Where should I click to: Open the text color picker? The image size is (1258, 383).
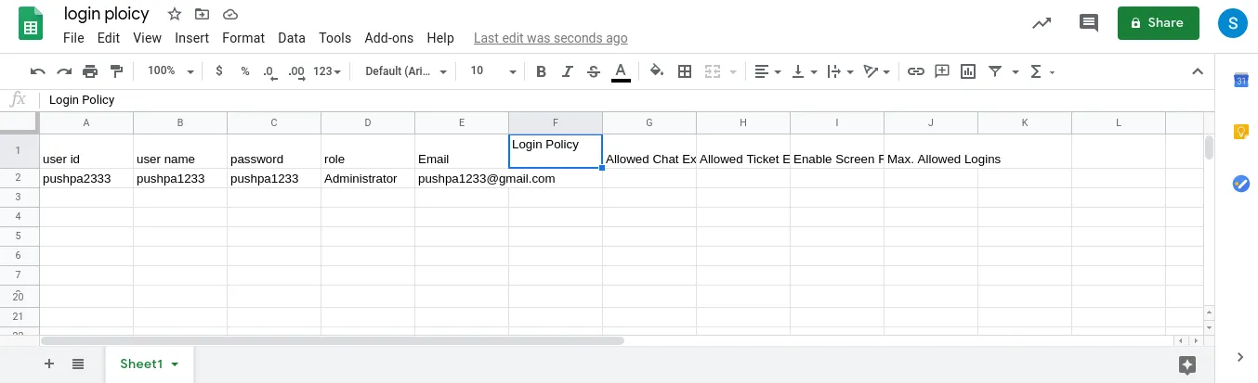point(621,71)
